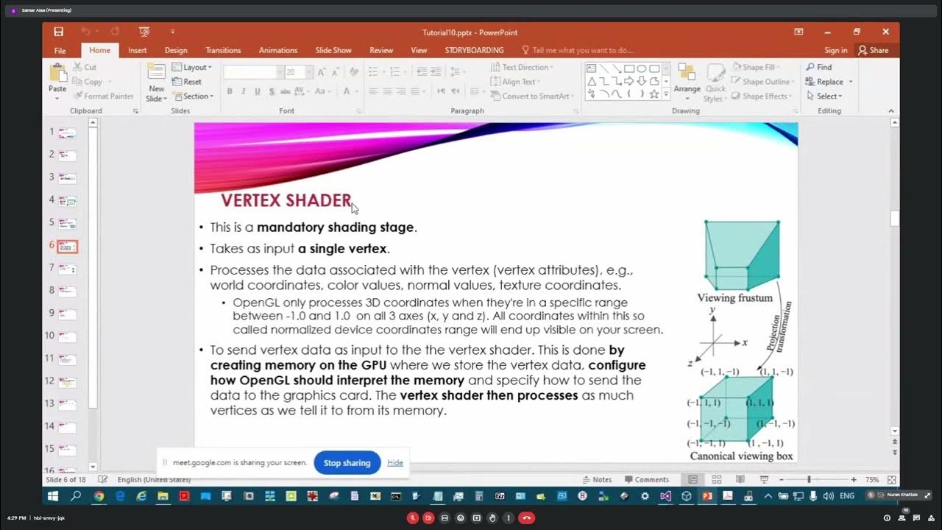The width and height of the screenshot is (942, 530).
Task: Click the Share button
Action: [x=873, y=50]
